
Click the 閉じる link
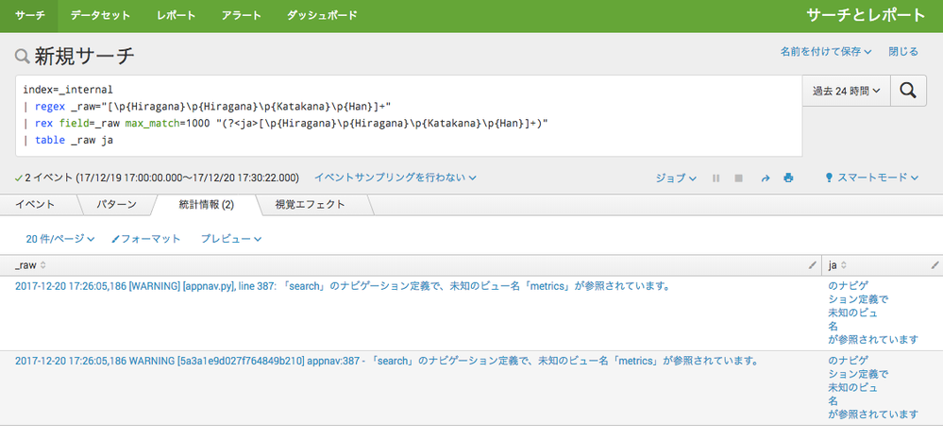click(902, 51)
